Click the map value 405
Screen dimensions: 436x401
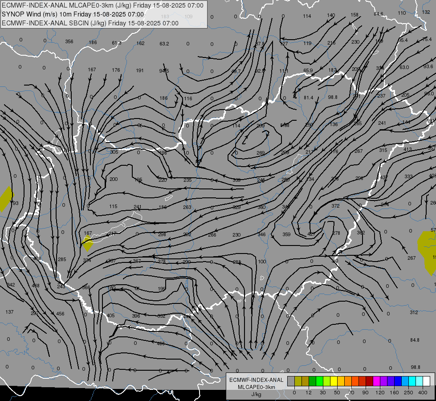[x=110, y=315]
